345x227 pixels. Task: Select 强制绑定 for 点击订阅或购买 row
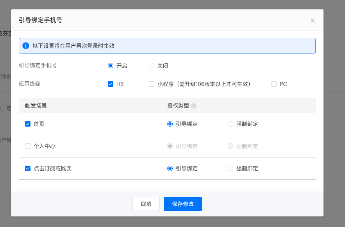pyautogui.click(x=231, y=168)
